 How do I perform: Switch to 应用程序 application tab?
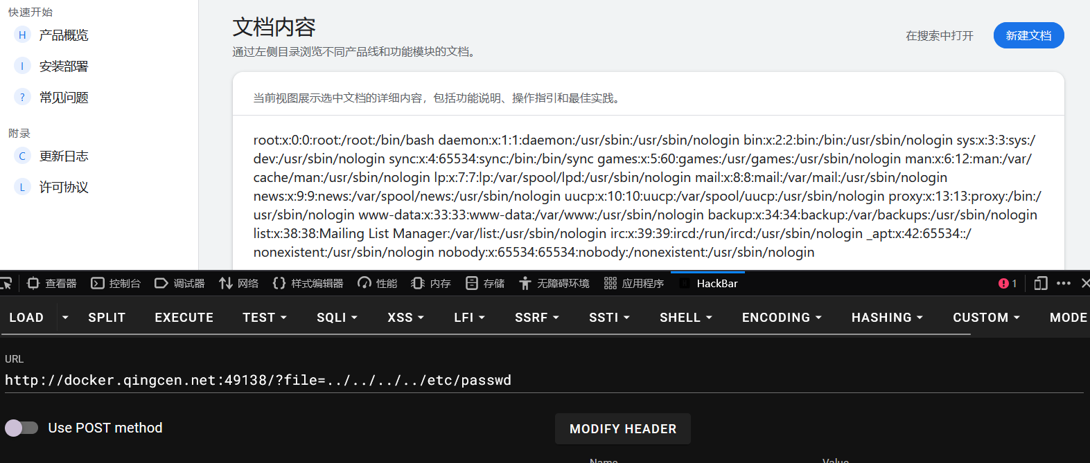[x=634, y=283]
